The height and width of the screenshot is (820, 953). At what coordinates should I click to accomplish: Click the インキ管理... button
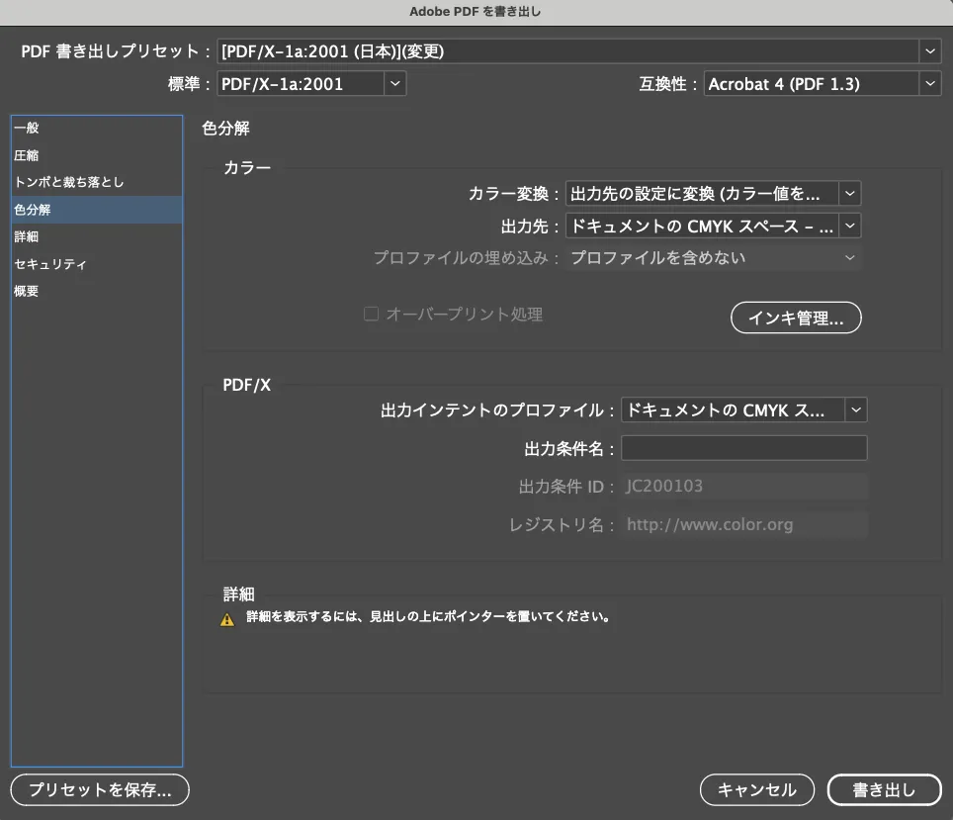[x=796, y=319]
